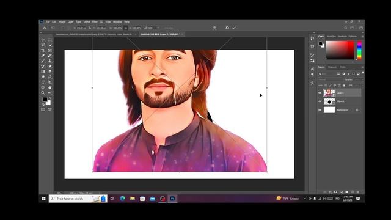Screen dimensions: 391x220
Task: Hide the Layer 1 layer
Action: coord(320,93)
